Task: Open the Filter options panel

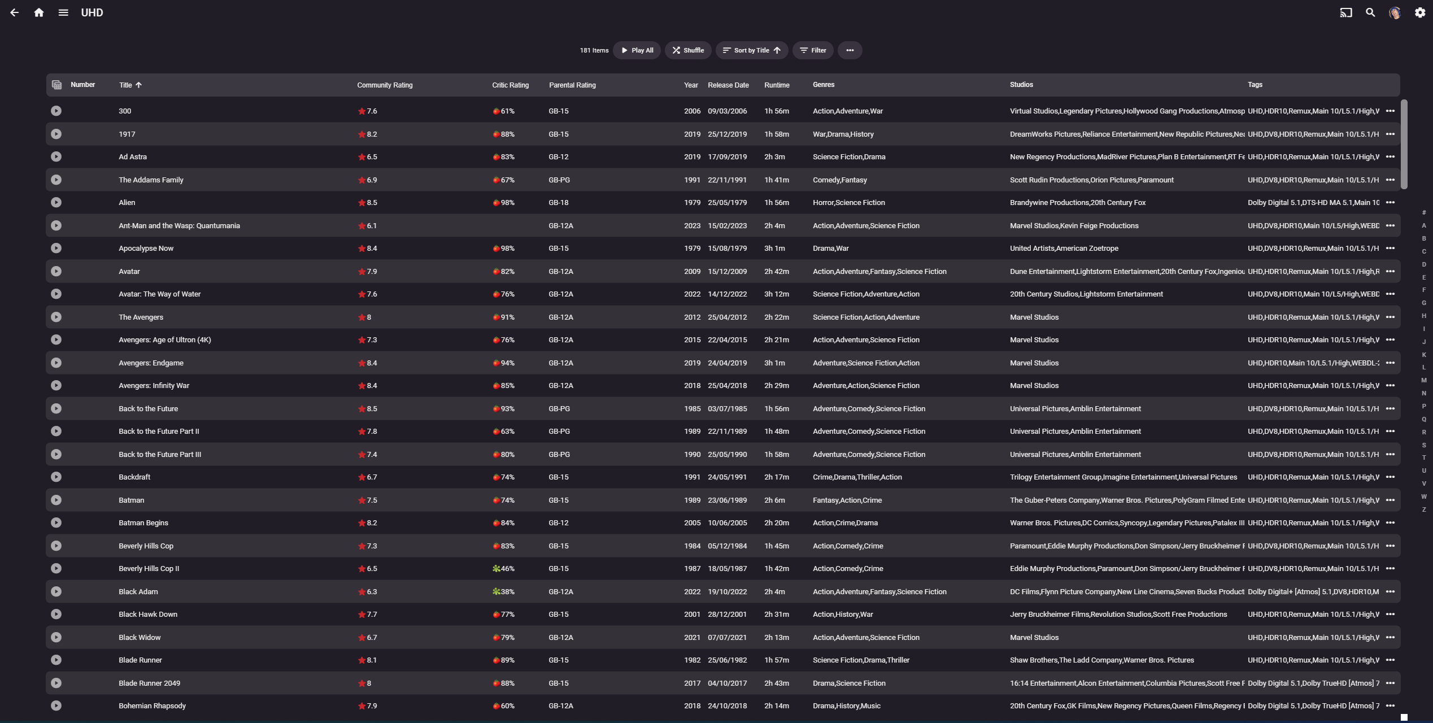Action: (812, 50)
